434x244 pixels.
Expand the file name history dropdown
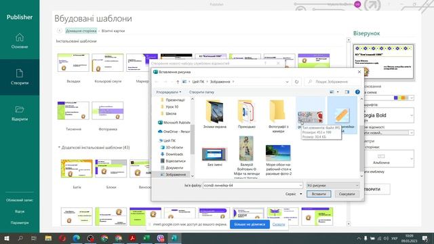(300, 185)
